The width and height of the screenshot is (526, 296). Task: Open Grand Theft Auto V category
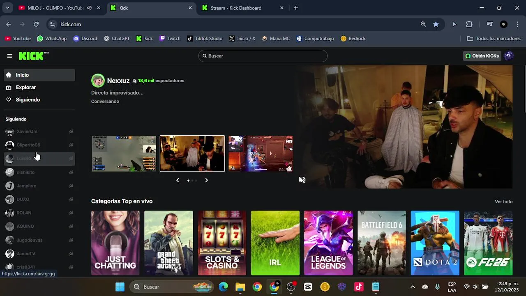[x=168, y=243]
